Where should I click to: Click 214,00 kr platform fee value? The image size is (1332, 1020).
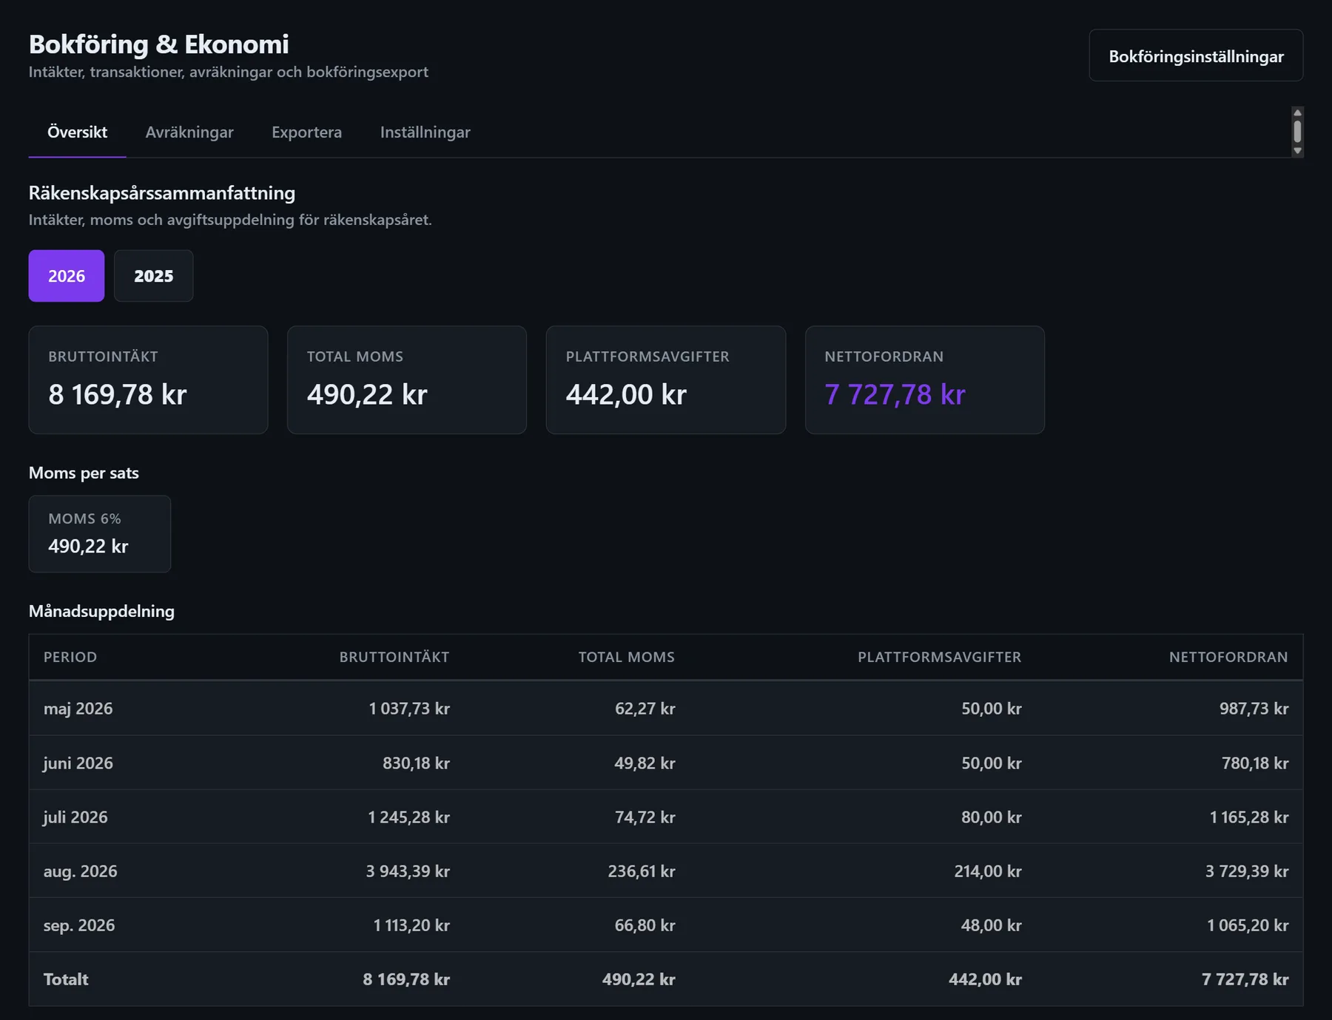(988, 871)
